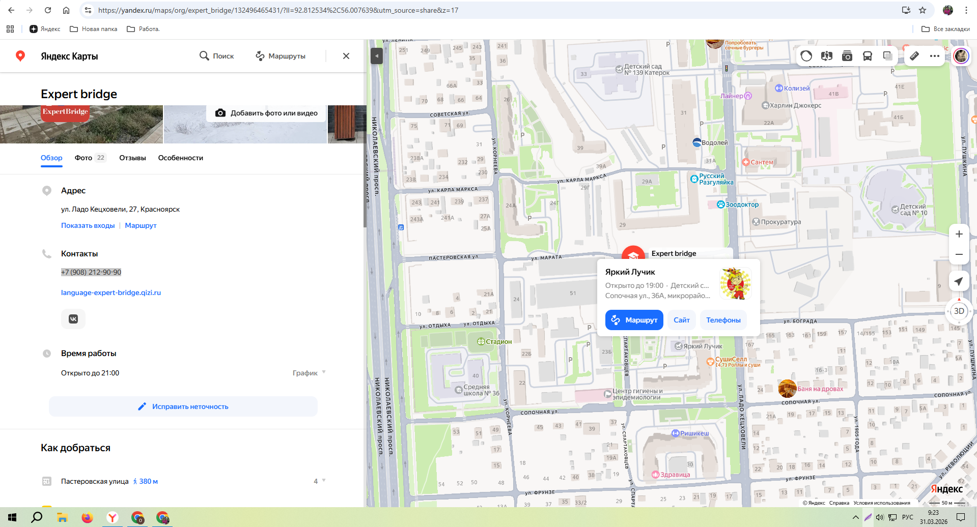The height and width of the screenshot is (527, 977).
Task: Toggle moving public transport bus layer
Action: [x=868, y=56]
